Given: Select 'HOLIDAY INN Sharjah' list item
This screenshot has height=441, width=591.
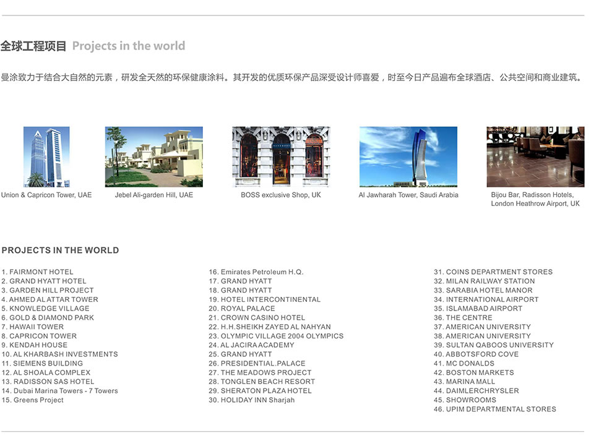Looking at the screenshot, I should click(252, 400).
